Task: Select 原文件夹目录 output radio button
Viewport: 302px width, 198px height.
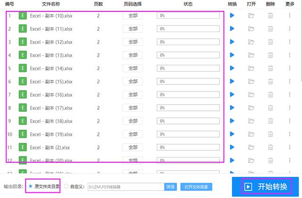Action: pos(30,186)
